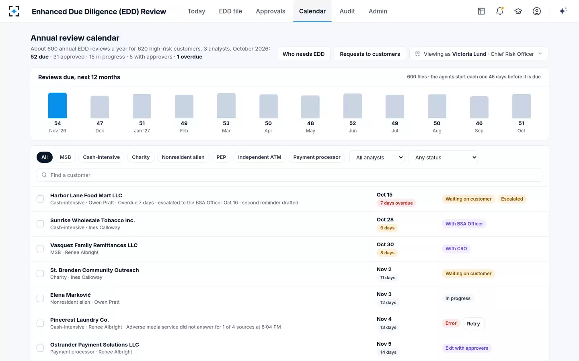Retry the Pinecrest Laundry Co. review

(473, 324)
